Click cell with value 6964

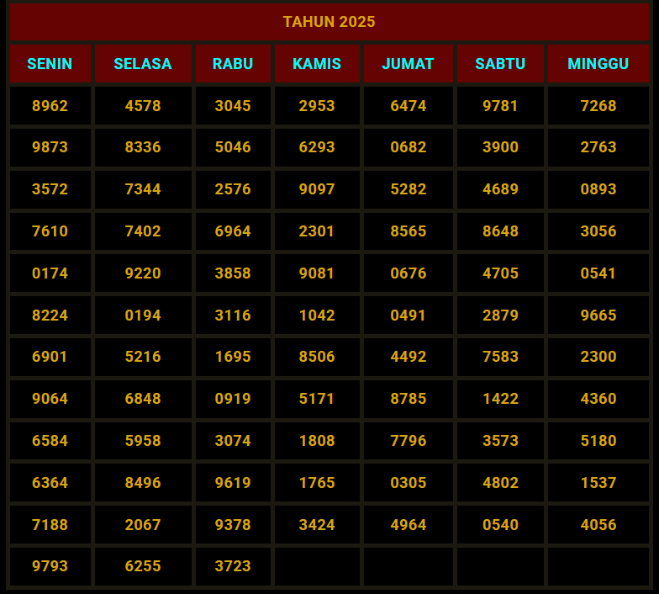(233, 231)
